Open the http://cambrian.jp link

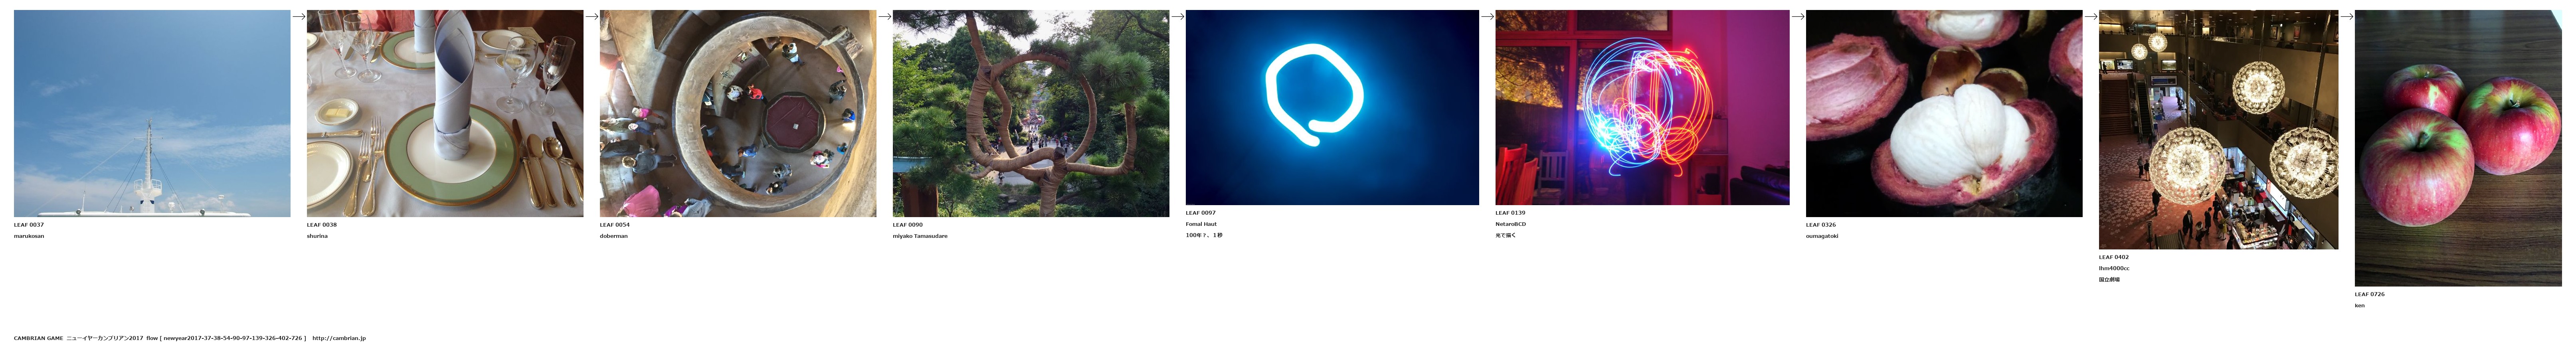tap(339, 338)
